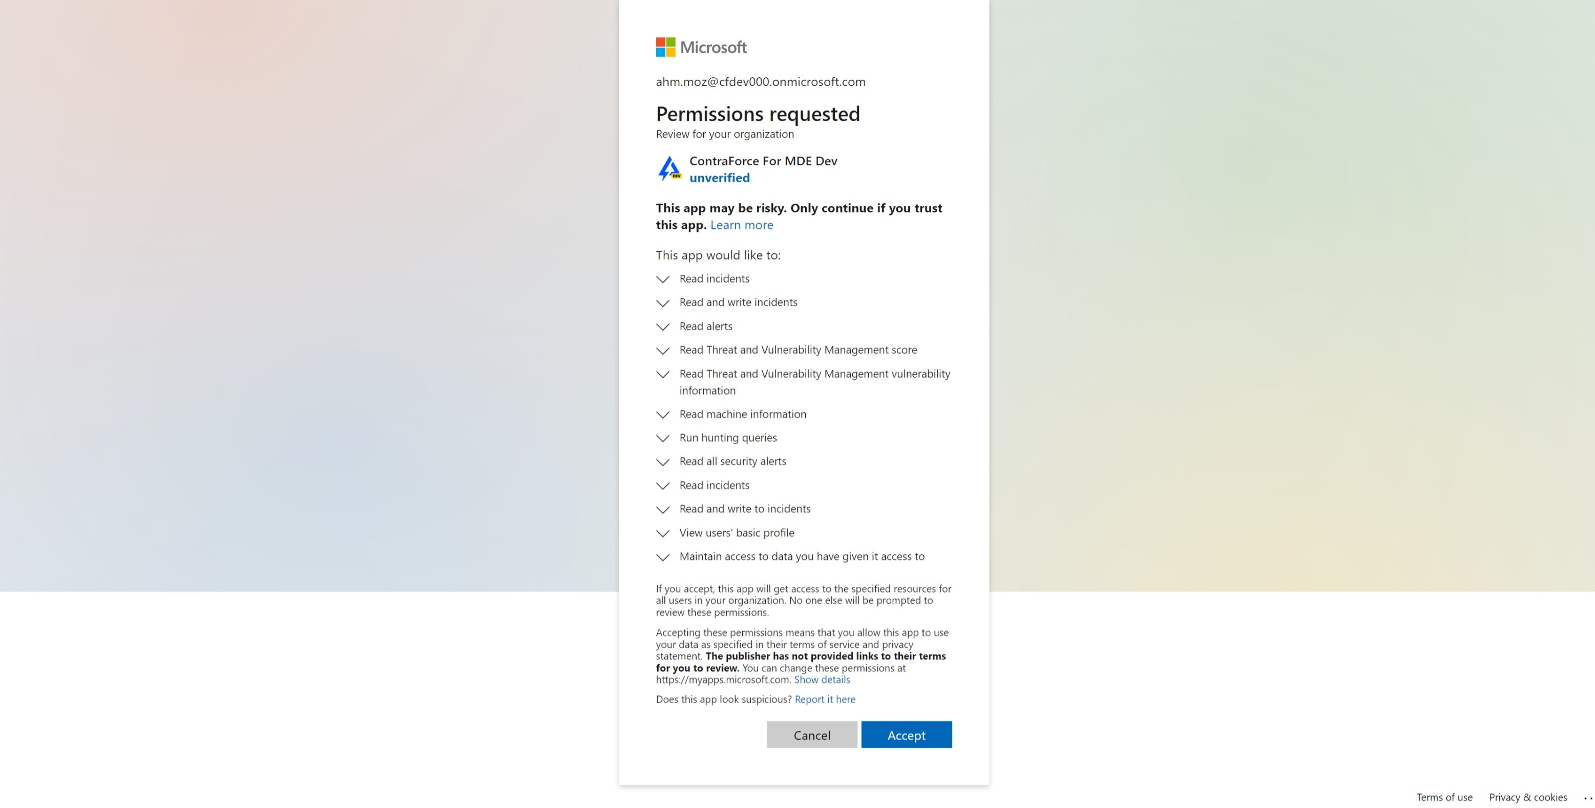Expand 'Read and write to incidents' permission
The height and width of the screenshot is (808, 1595).
662,510
